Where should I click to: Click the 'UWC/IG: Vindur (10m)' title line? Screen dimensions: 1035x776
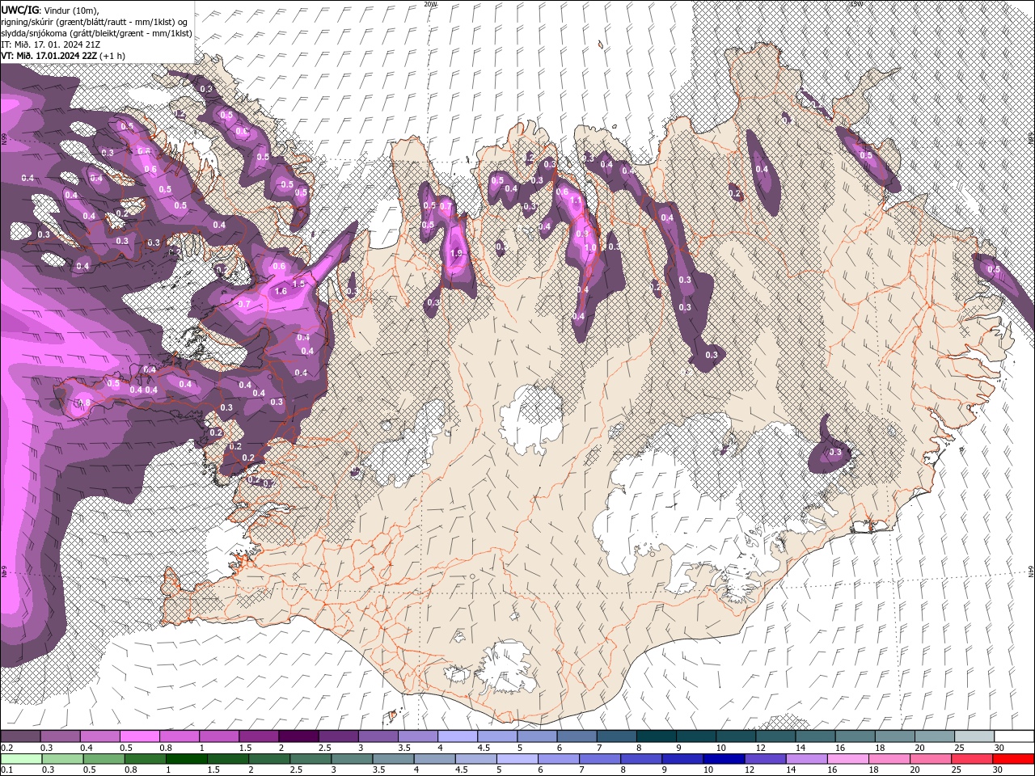point(50,9)
